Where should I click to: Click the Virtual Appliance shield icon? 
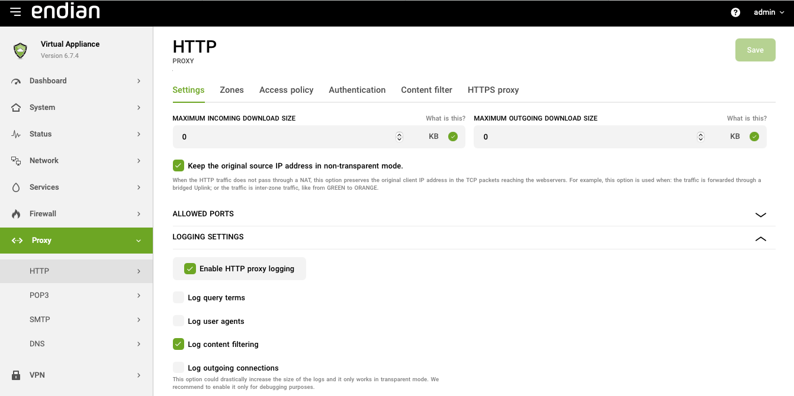click(x=21, y=50)
